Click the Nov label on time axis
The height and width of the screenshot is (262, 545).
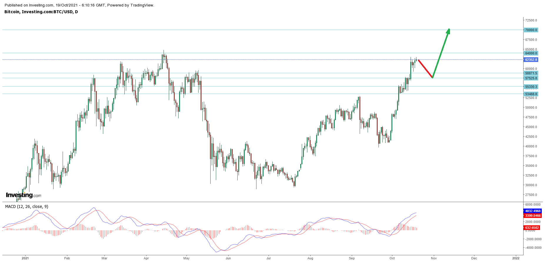pos(434,258)
